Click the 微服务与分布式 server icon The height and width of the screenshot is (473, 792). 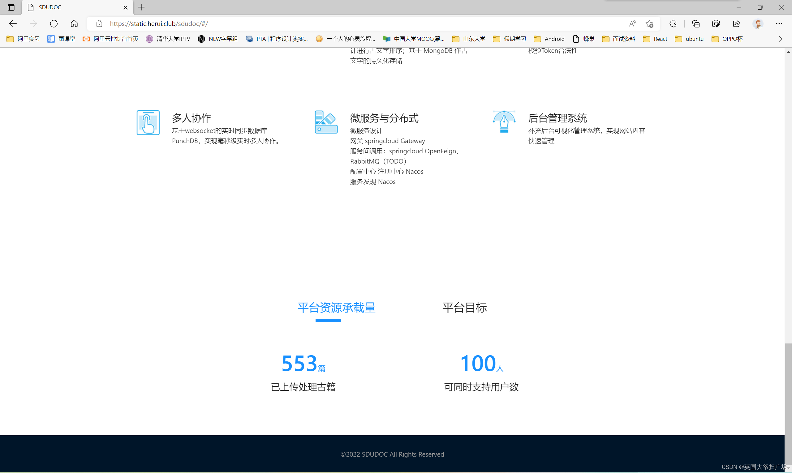click(326, 122)
